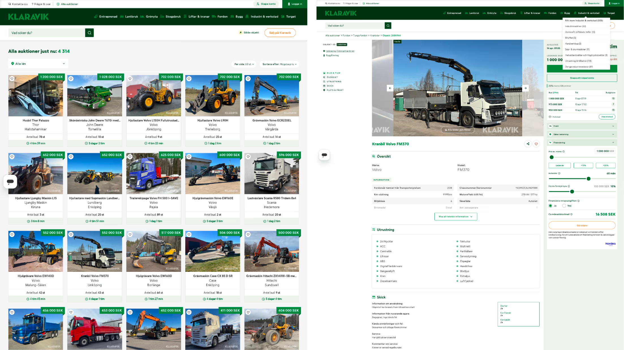Click the info icon beside Finansiera inropsavgiften
Image resolution: width=624 pixels, height=350 pixels.
click(578, 201)
